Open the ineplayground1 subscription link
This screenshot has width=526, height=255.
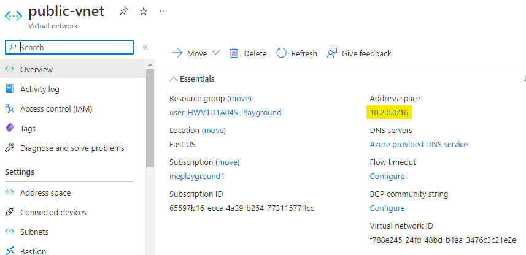click(x=197, y=176)
